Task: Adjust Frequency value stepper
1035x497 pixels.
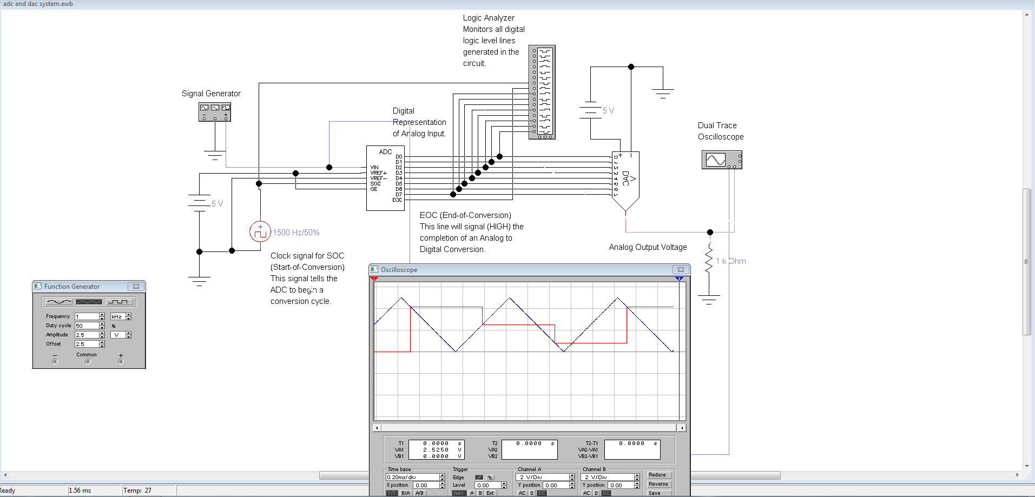Action: (102, 316)
